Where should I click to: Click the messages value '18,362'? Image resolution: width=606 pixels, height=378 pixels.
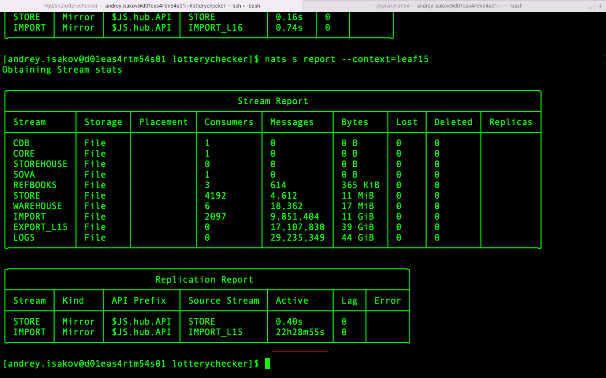click(x=287, y=206)
